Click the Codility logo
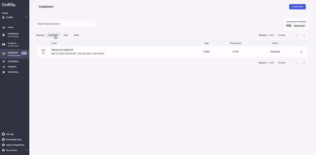The image size is (316, 155). 9,5
